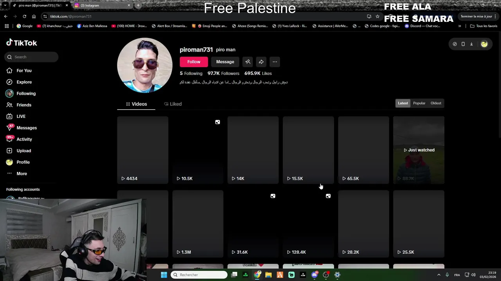The image size is (501, 281).
Task: Open the Aziz Ben Mallessa bookmark
Action: point(92,26)
